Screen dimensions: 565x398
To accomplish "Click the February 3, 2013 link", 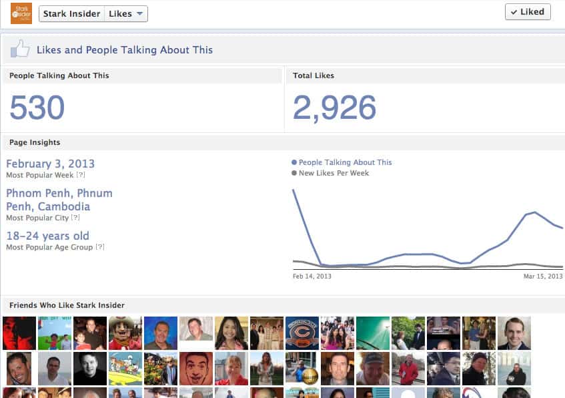I will [x=50, y=164].
